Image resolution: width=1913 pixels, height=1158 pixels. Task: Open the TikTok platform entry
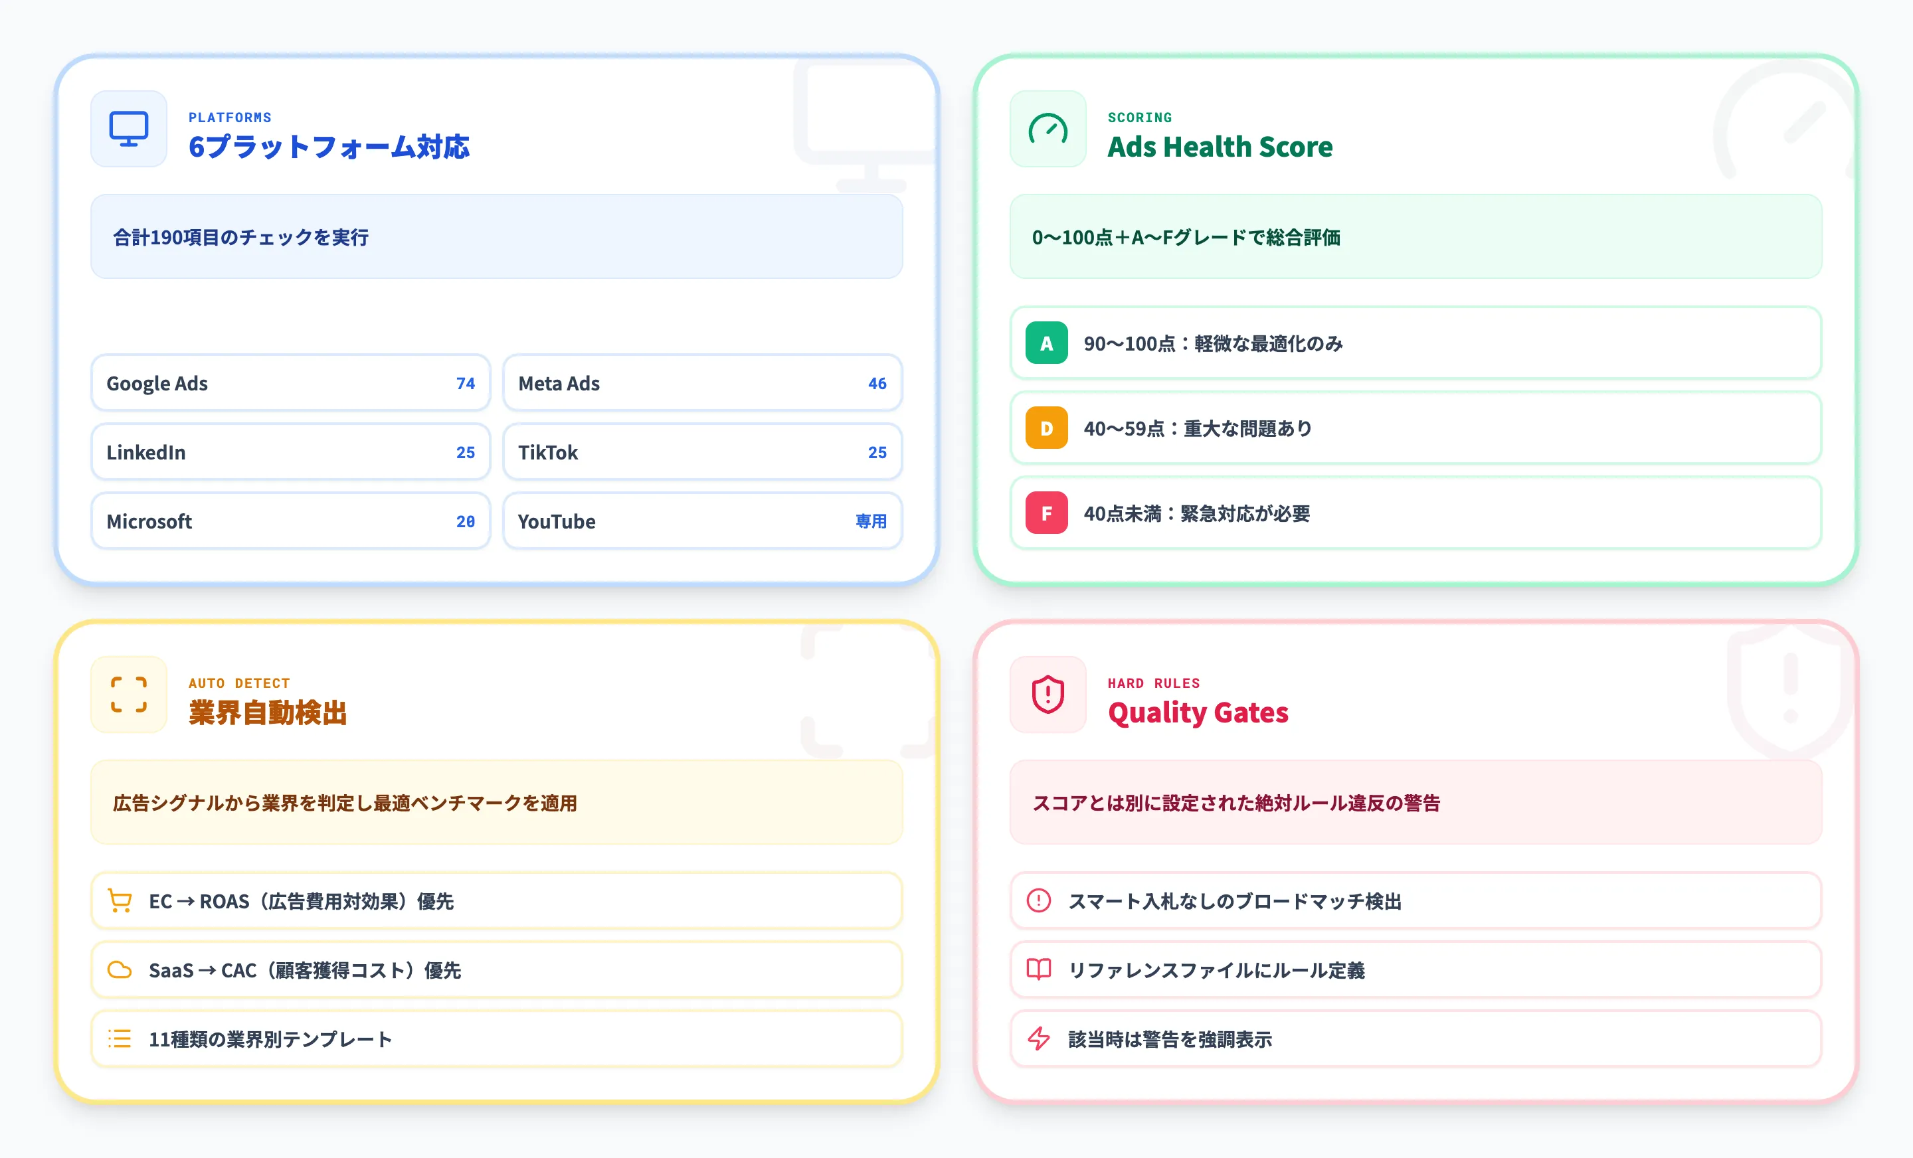(x=702, y=452)
